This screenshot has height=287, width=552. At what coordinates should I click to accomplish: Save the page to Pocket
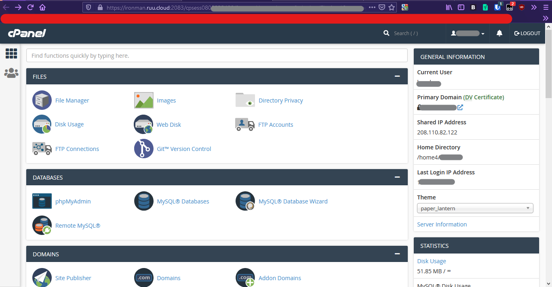coord(382,7)
